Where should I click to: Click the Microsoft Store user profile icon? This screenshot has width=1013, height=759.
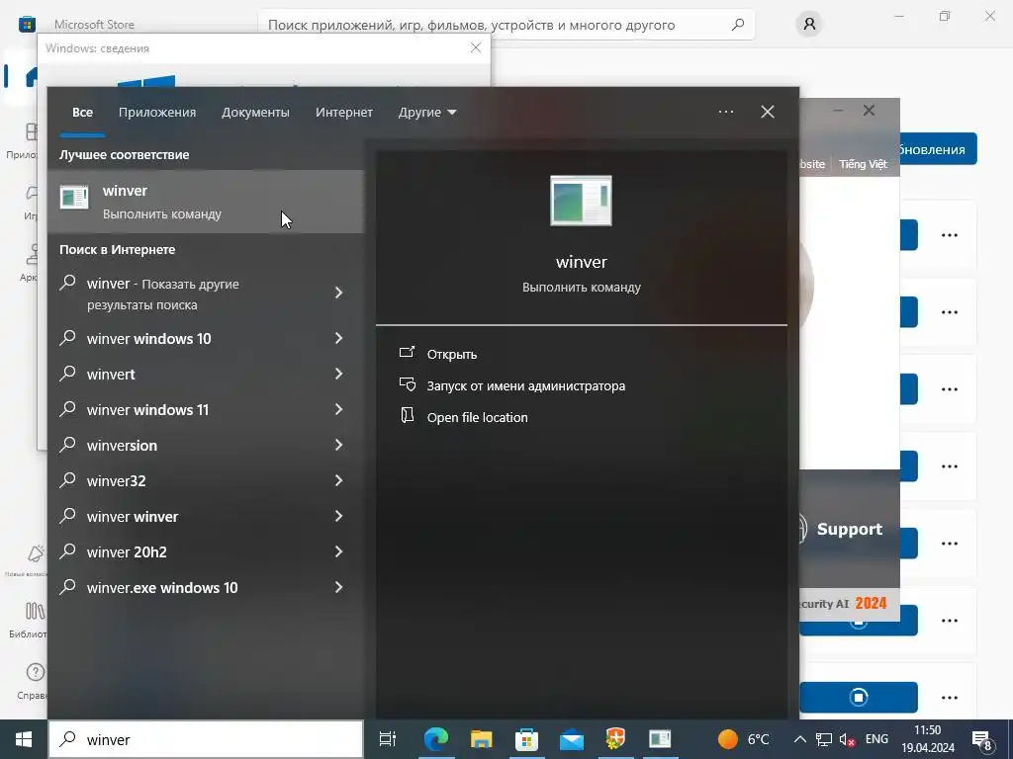(x=809, y=25)
